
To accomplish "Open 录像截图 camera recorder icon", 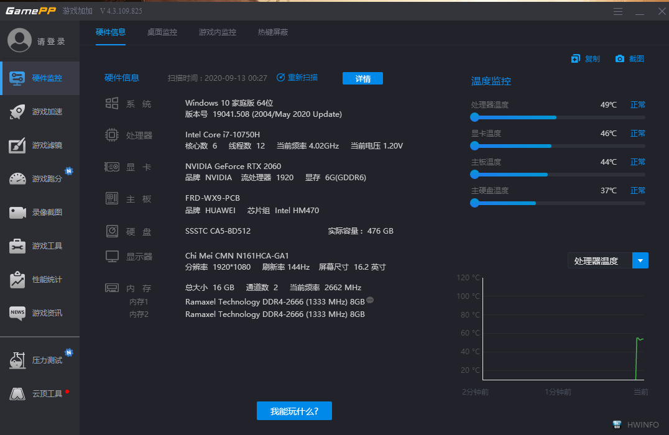I will (x=17, y=213).
